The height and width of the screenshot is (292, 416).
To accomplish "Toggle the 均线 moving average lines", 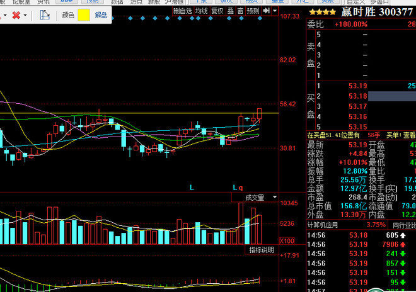I will point(201,11).
